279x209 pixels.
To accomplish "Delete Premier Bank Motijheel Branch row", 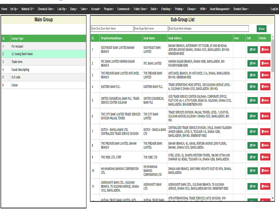I will [265, 75].
